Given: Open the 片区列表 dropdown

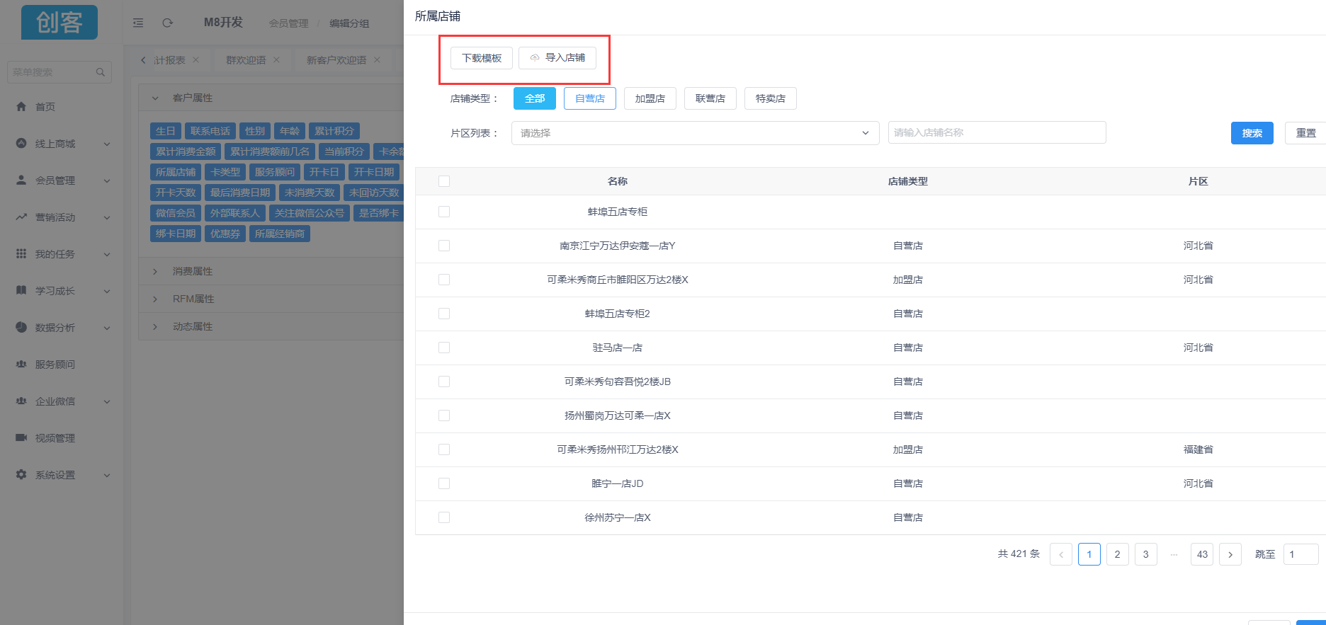Looking at the screenshot, I should click(x=694, y=133).
